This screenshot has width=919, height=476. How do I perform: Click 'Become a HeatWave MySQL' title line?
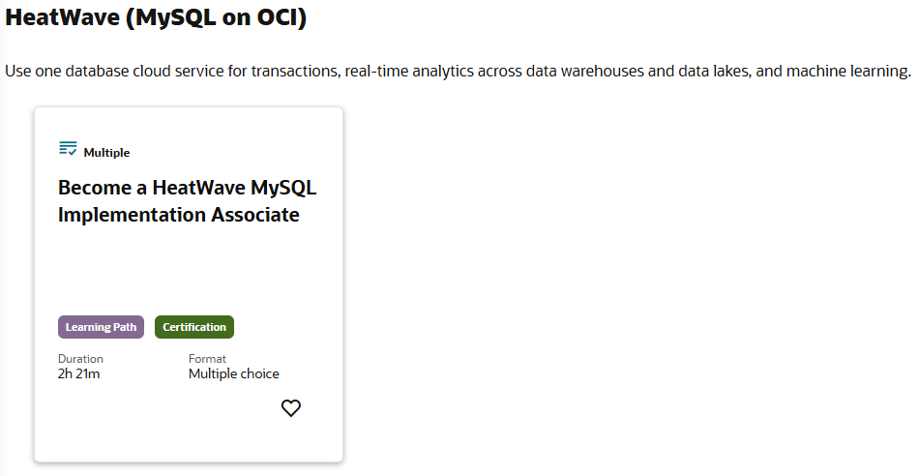[188, 188]
